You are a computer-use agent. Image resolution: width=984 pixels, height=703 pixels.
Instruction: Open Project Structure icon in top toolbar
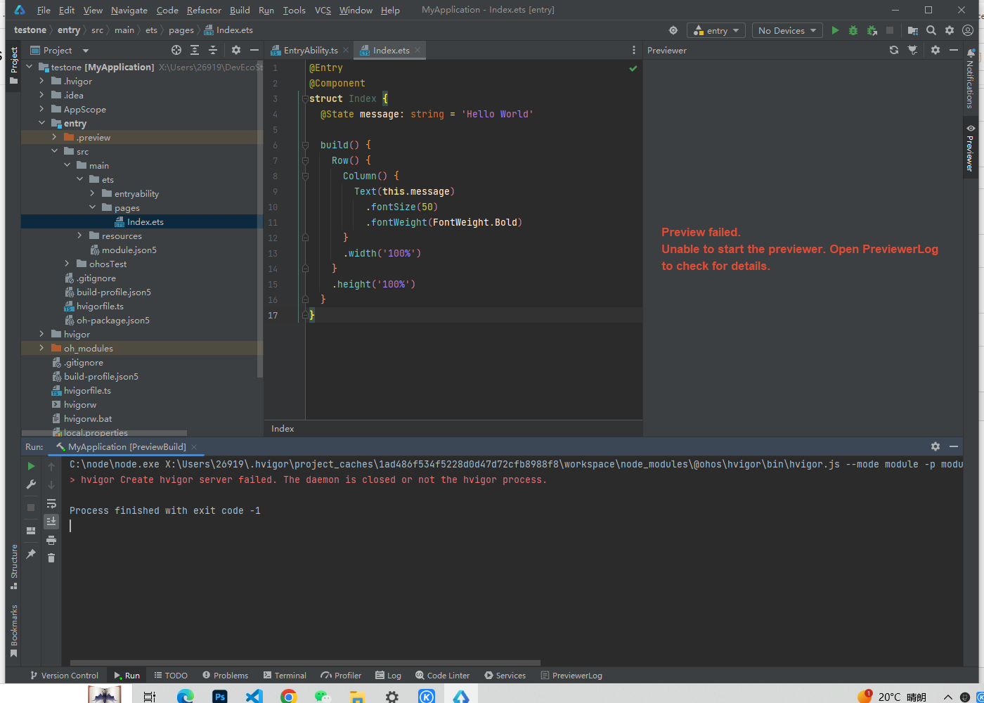coord(913,30)
